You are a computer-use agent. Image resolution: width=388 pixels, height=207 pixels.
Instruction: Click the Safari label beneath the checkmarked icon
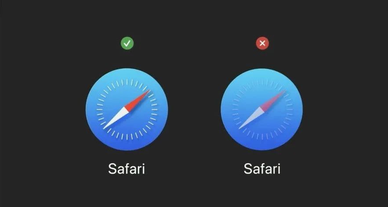tap(127, 169)
